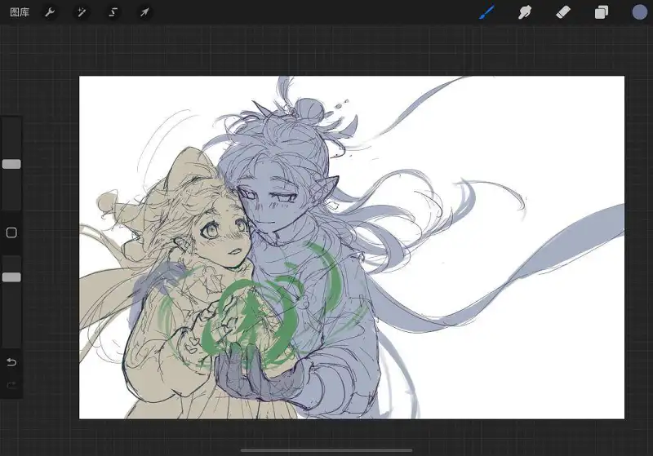Click the brush size slider handle

coord(11,164)
